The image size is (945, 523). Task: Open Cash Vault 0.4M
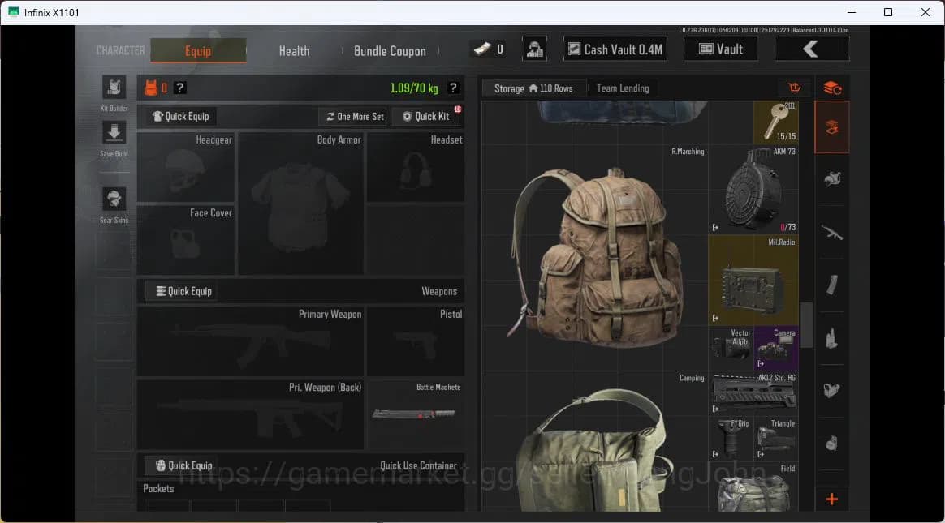click(615, 49)
